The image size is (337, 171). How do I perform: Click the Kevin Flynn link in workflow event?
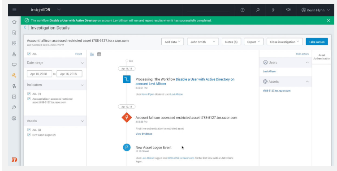(x=148, y=94)
